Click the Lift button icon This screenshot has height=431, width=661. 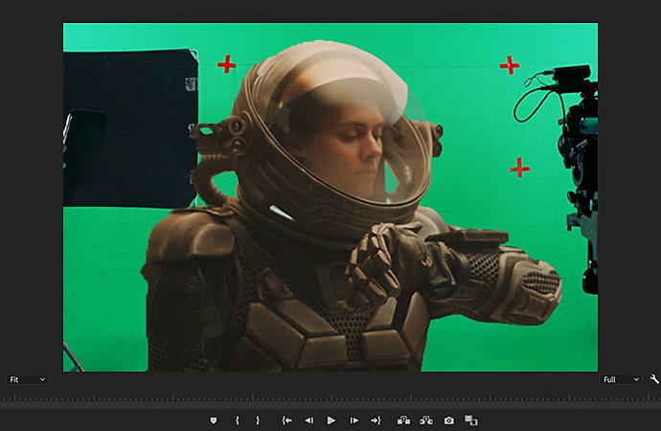click(404, 420)
